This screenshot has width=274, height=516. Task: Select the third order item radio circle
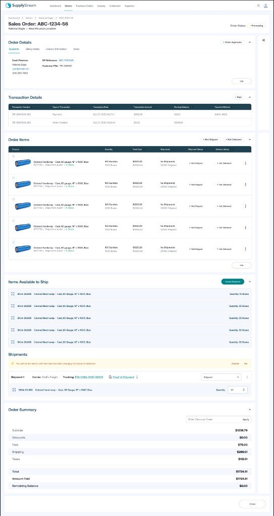coord(13,199)
